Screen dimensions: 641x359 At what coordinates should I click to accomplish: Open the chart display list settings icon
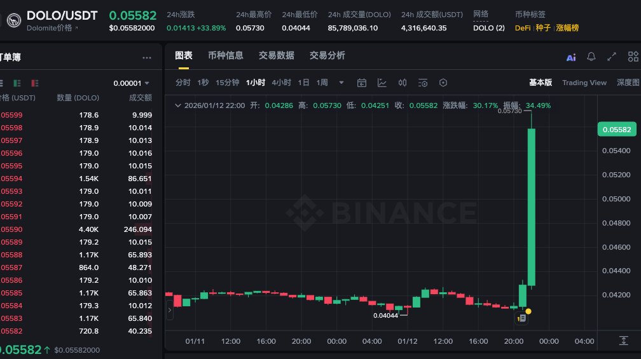pos(423,83)
